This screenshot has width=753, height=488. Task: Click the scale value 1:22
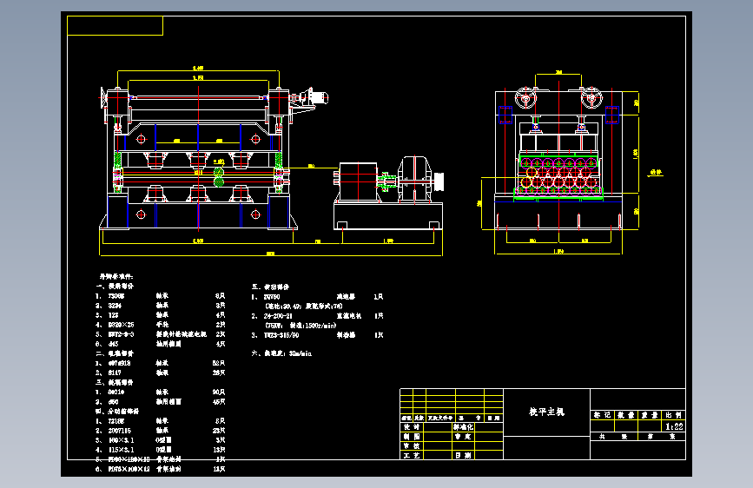[674, 426]
